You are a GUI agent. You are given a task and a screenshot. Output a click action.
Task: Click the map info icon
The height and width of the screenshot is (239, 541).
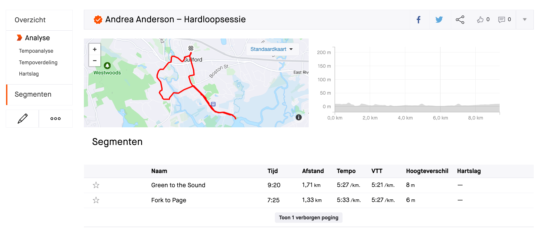coord(299,117)
